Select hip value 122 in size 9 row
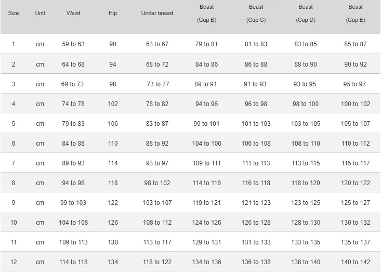The height and width of the screenshot is (272, 381). (113, 203)
